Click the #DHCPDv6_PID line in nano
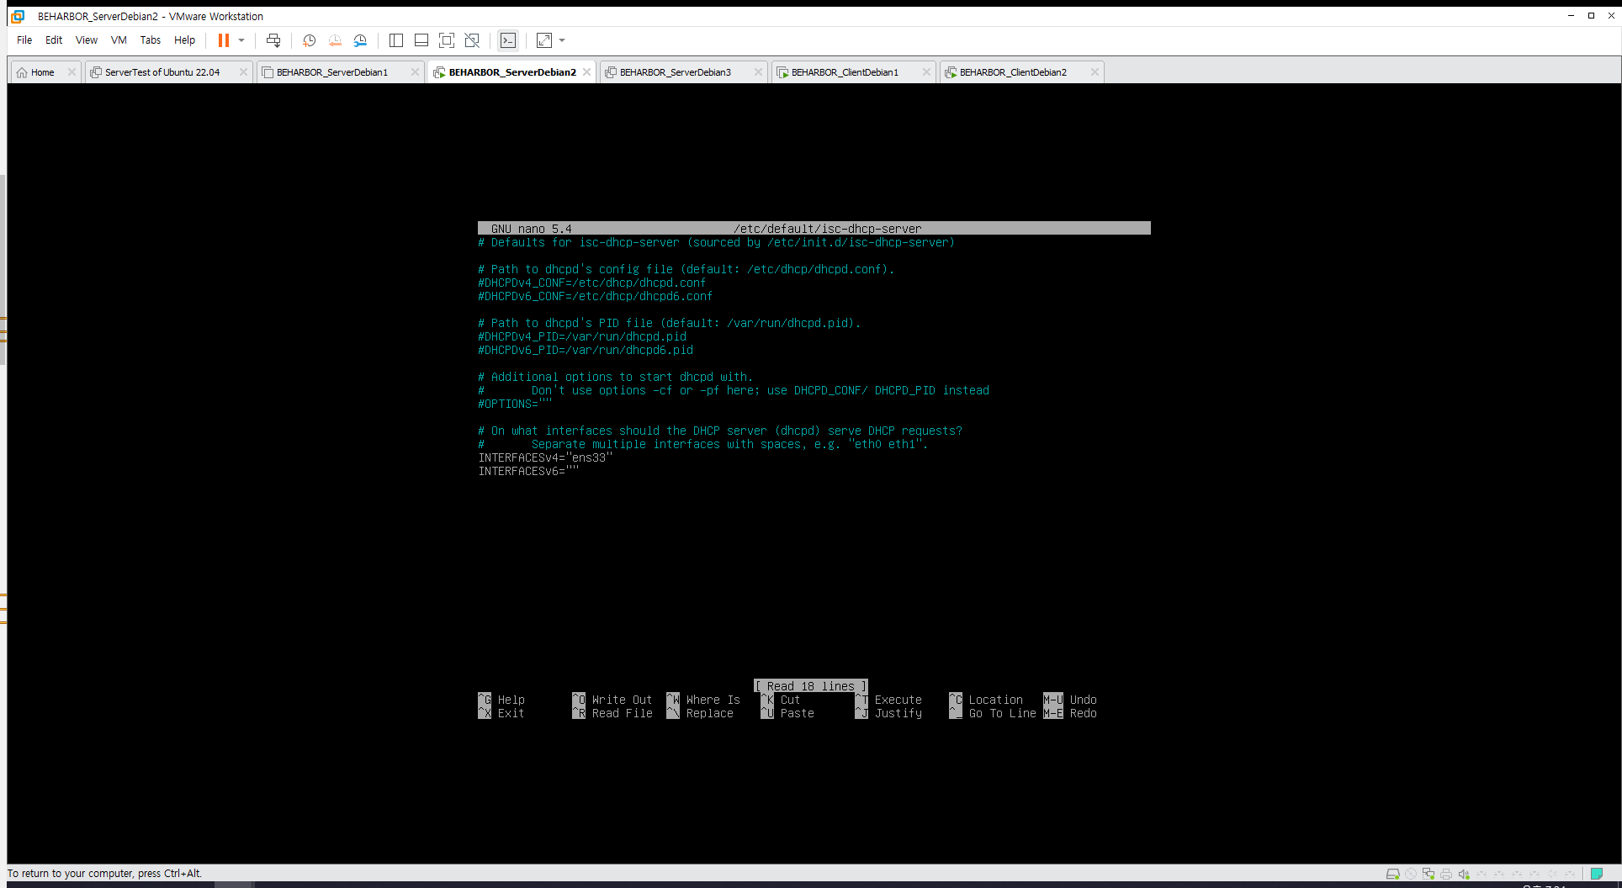Viewport: 1622px width, 888px height. (x=586, y=350)
